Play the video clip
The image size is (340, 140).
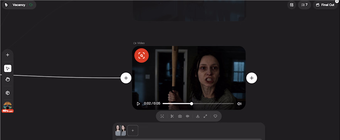point(138,104)
